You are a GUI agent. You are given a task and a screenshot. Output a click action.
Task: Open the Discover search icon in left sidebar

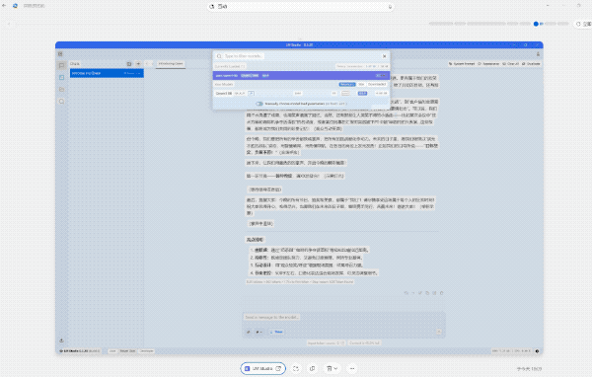click(x=61, y=102)
